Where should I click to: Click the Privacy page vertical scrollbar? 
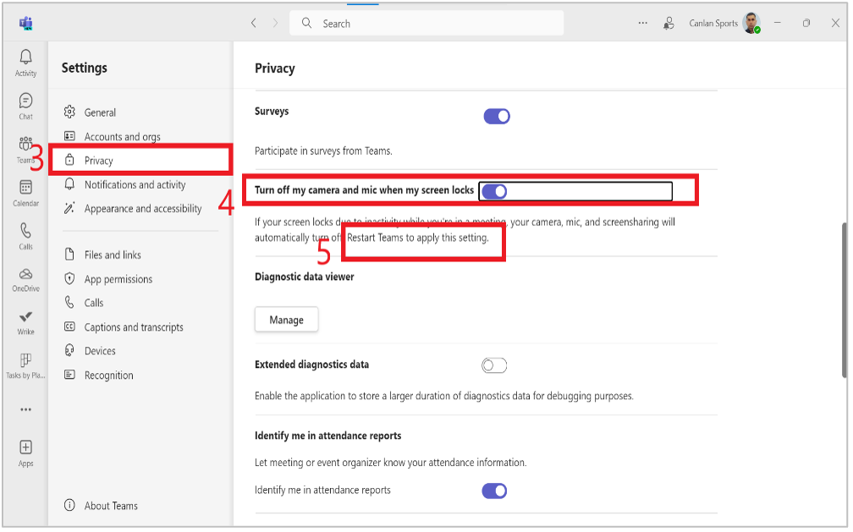tap(845, 299)
